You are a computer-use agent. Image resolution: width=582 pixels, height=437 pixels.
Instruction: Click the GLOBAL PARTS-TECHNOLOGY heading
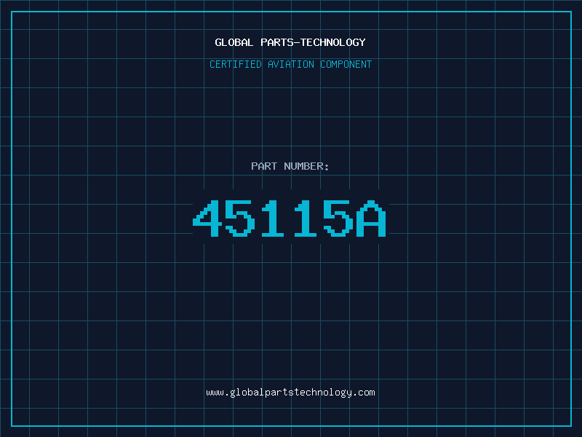(x=290, y=42)
